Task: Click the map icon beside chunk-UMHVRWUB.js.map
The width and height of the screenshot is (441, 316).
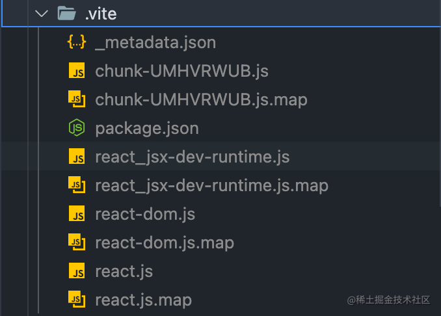Action: [x=77, y=100]
